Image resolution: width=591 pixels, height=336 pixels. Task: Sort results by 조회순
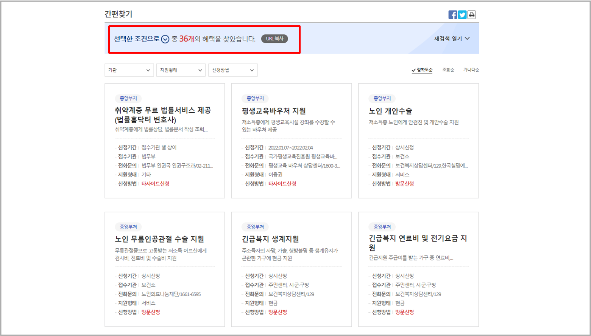pyautogui.click(x=448, y=70)
